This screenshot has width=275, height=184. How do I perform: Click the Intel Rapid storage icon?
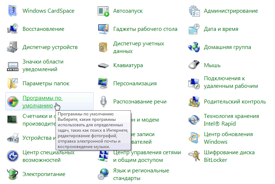point(194,120)
